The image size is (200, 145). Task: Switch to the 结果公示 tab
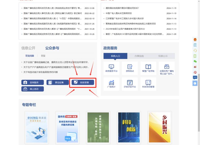coord(163,56)
